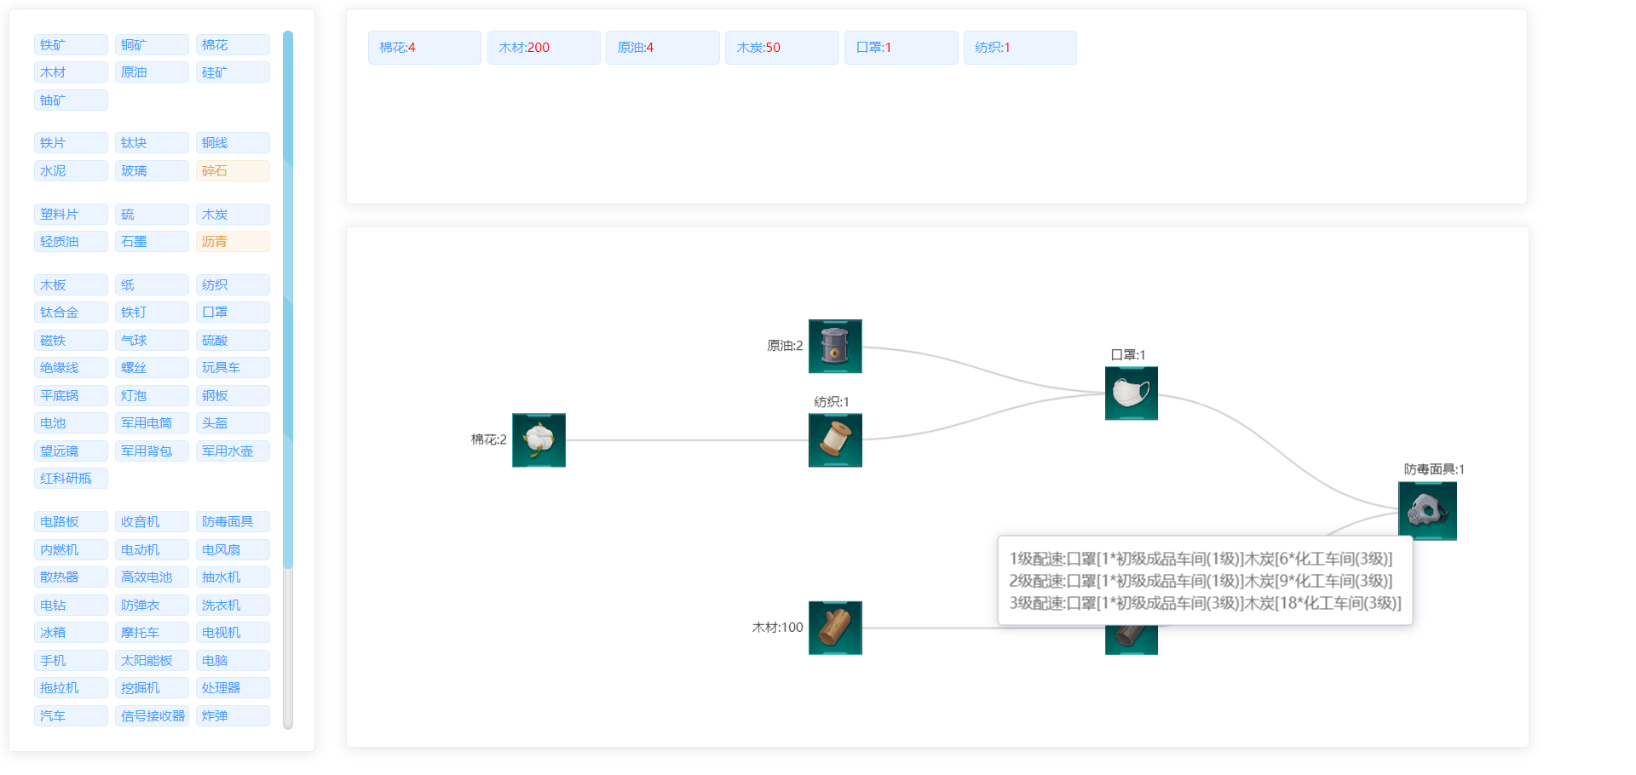The width and height of the screenshot is (1636, 775).
Task: Click the 原油:4 summary chip
Action: [x=663, y=48]
